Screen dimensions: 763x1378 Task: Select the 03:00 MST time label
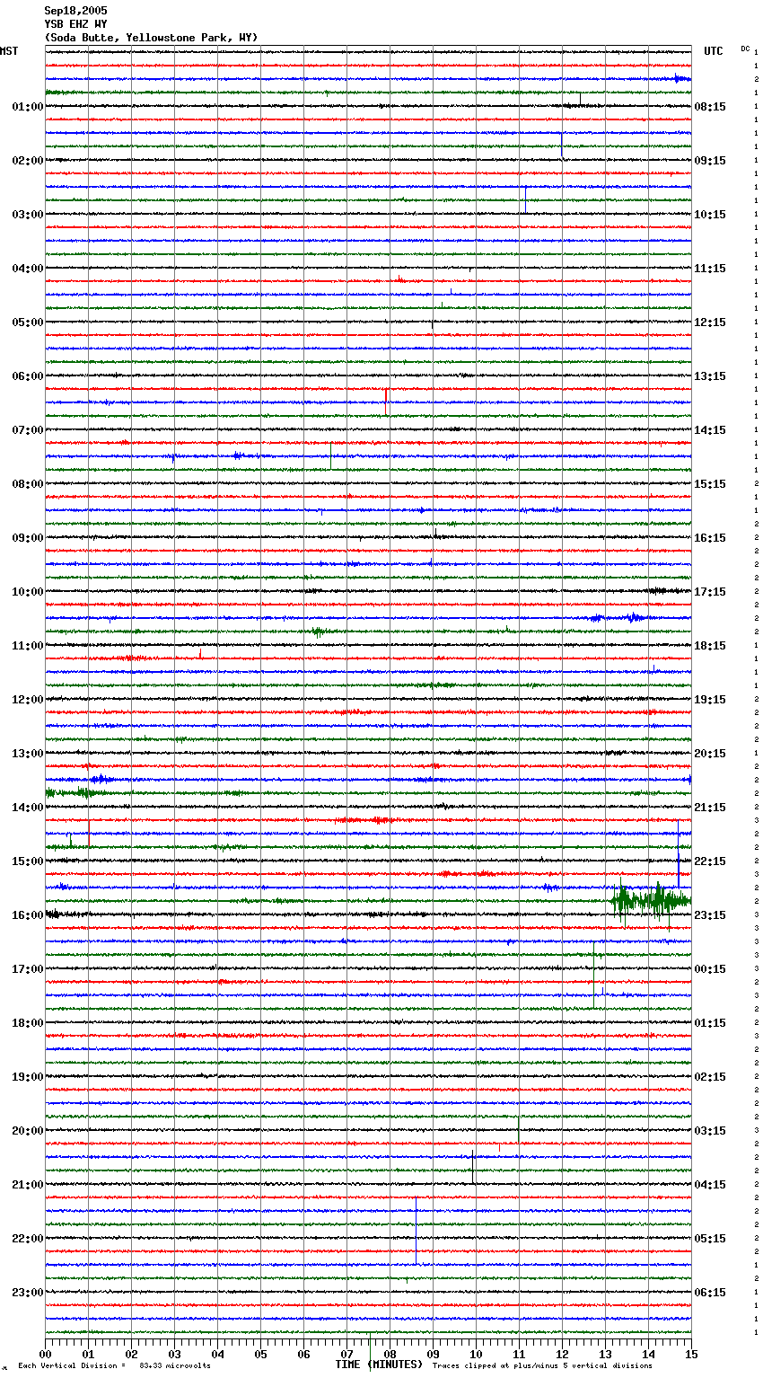[28, 215]
